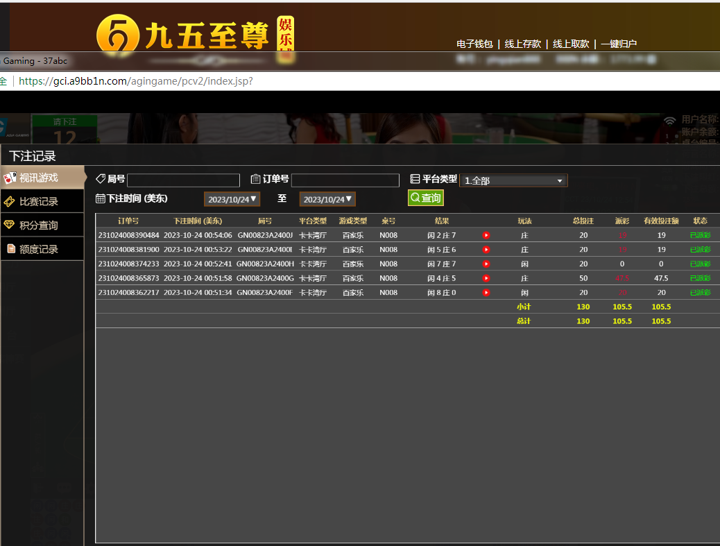Click the 小计 subtotal label
This screenshot has width=720, height=546.
tap(524, 307)
